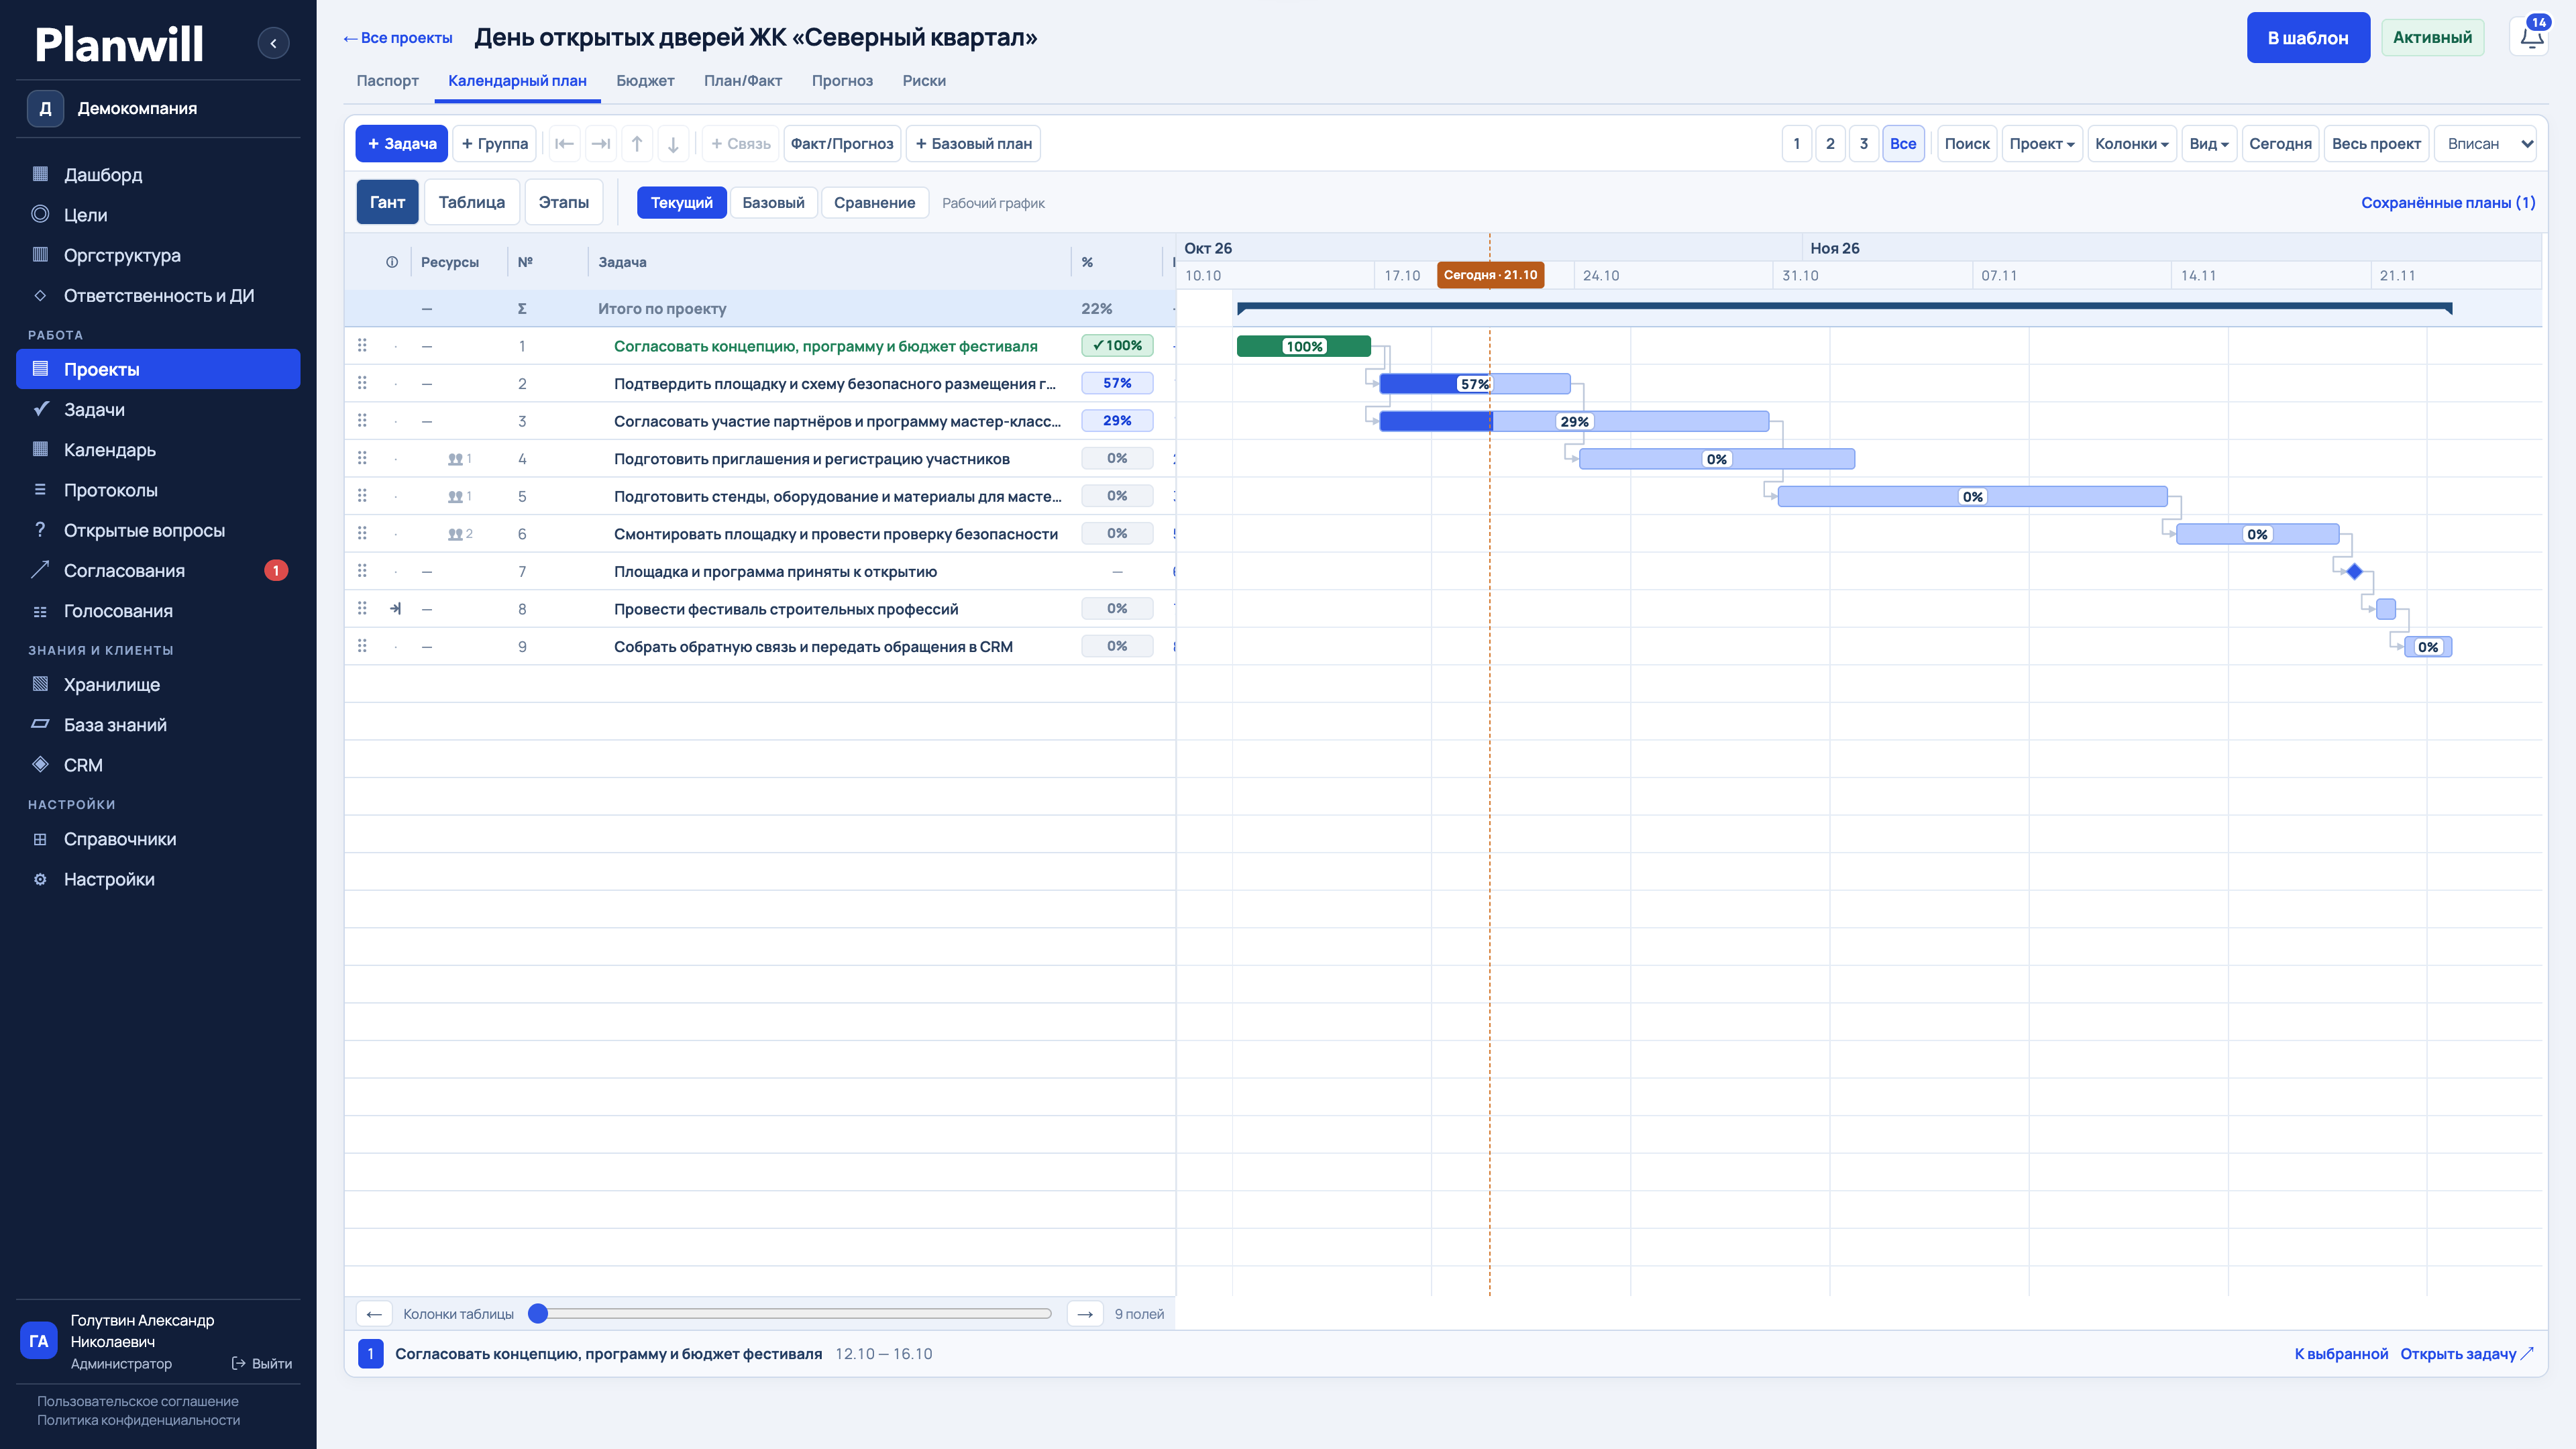Click the 57% progress bar of task 2

[x=1474, y=384]
